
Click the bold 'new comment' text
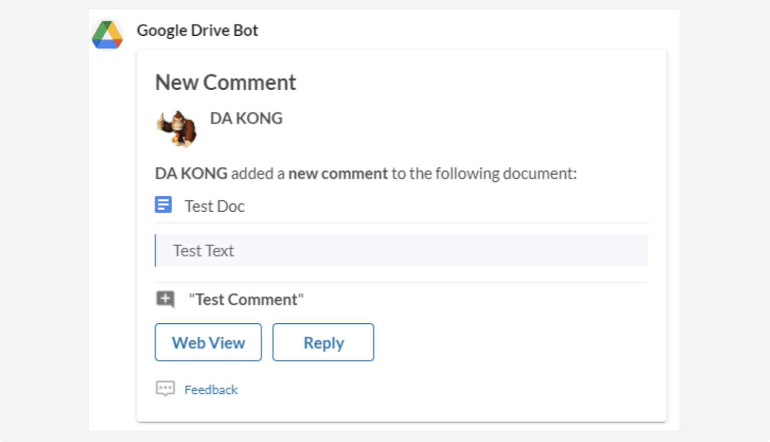338,174
